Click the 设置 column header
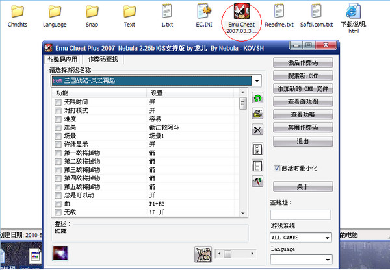 point(190,93)
